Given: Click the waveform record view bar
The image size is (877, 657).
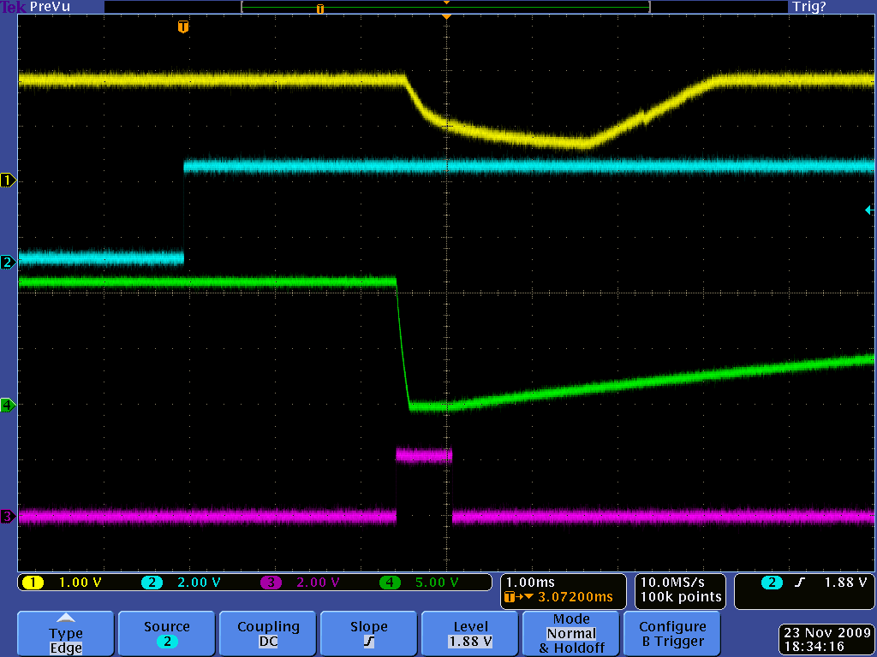Looking at the screenshot, I should tap(445, 8).
